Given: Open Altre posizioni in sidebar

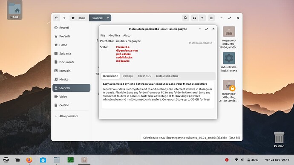Looking at the screenshot, I should 72,116.
